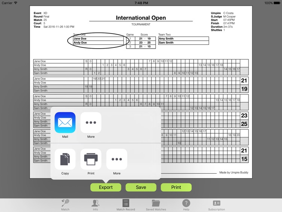Open the Help tab
The image size is (282, 212).
click(186, 205)
